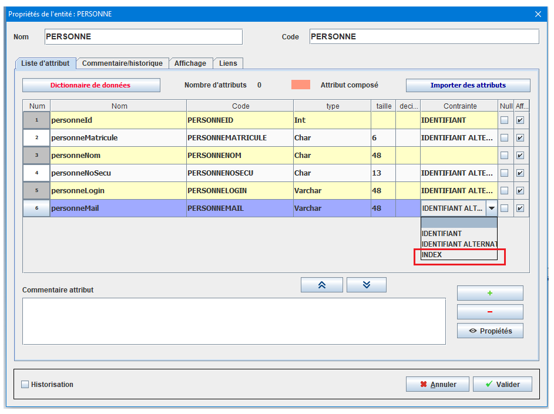554x414 pixels.
Task: Open the Commentaire/historique tab
Action: point(122,63)
